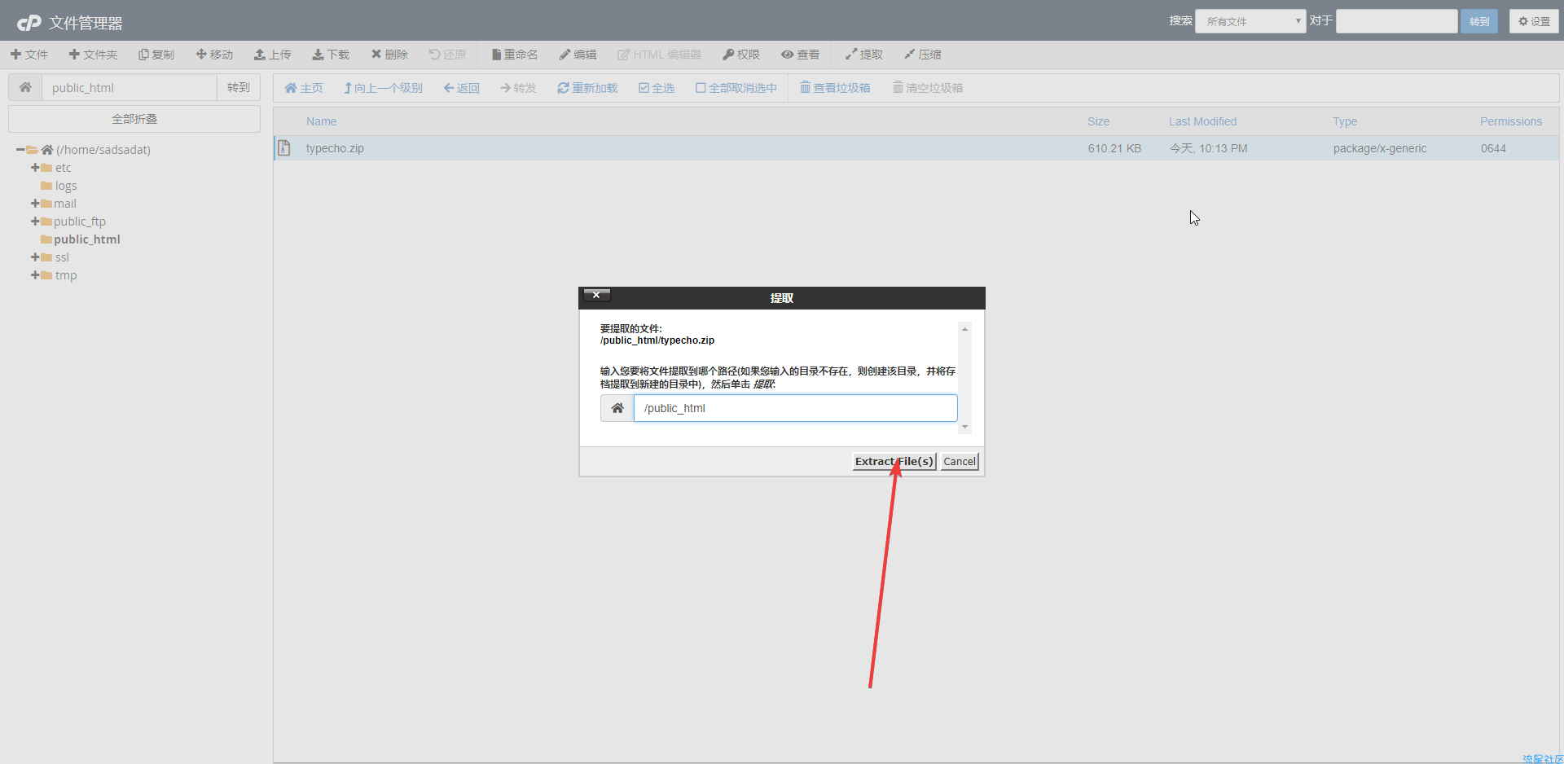Screen dimensions: 1564x764
Task: Click the 下载 download tool
Action: pyautogui.click(x=331, y=55)
